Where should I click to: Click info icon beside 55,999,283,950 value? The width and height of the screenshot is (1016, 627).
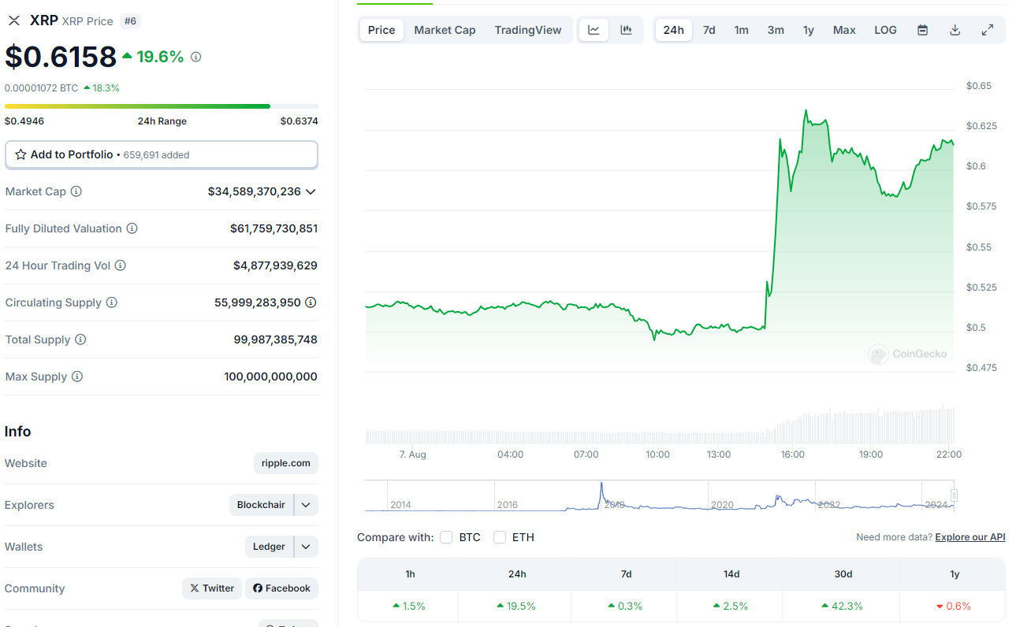[311, 302]
